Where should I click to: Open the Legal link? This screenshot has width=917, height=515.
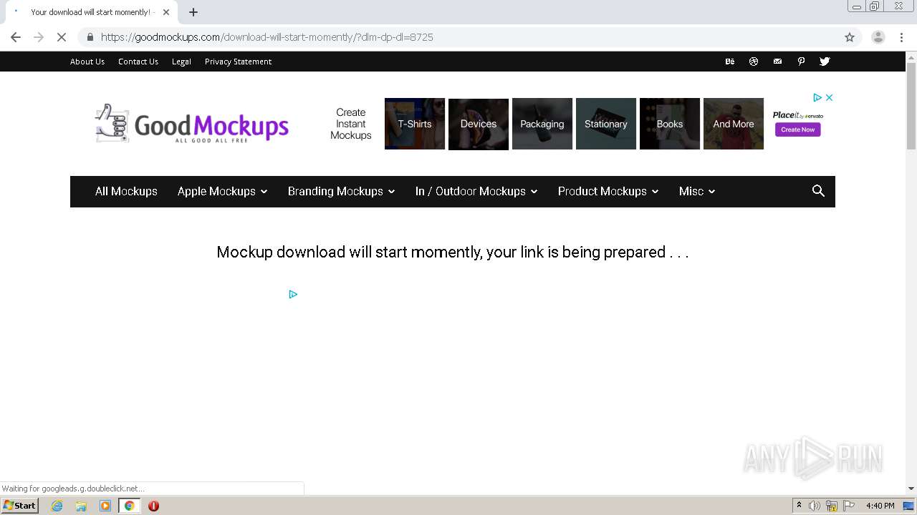pos(181,62)
